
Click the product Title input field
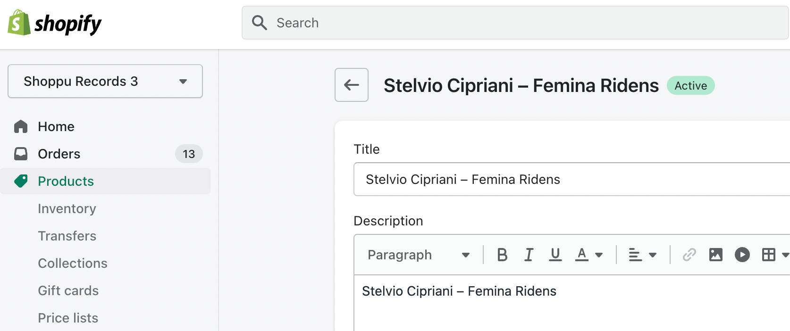[571, 179]
